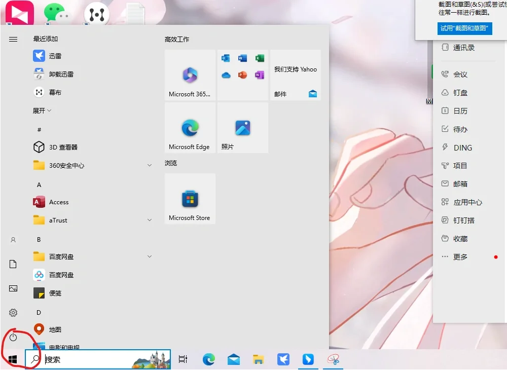Open Settings gear in Start sidebar
507x370 pixels.
(13, 313)
